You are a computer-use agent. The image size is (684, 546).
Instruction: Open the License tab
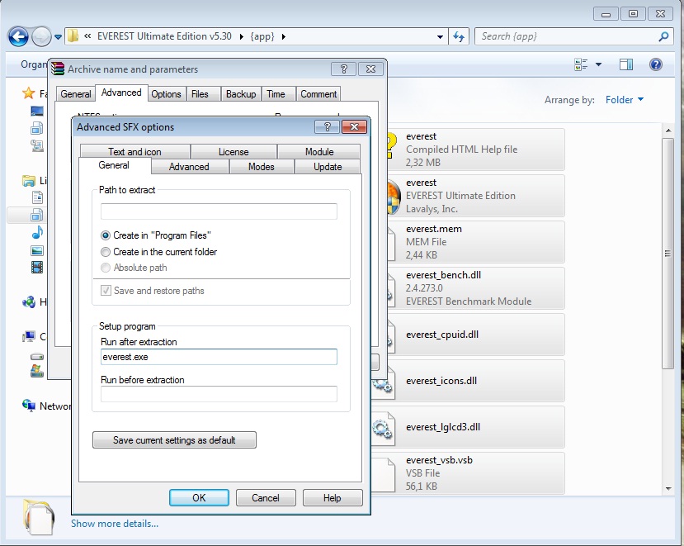tap(234, 151)
